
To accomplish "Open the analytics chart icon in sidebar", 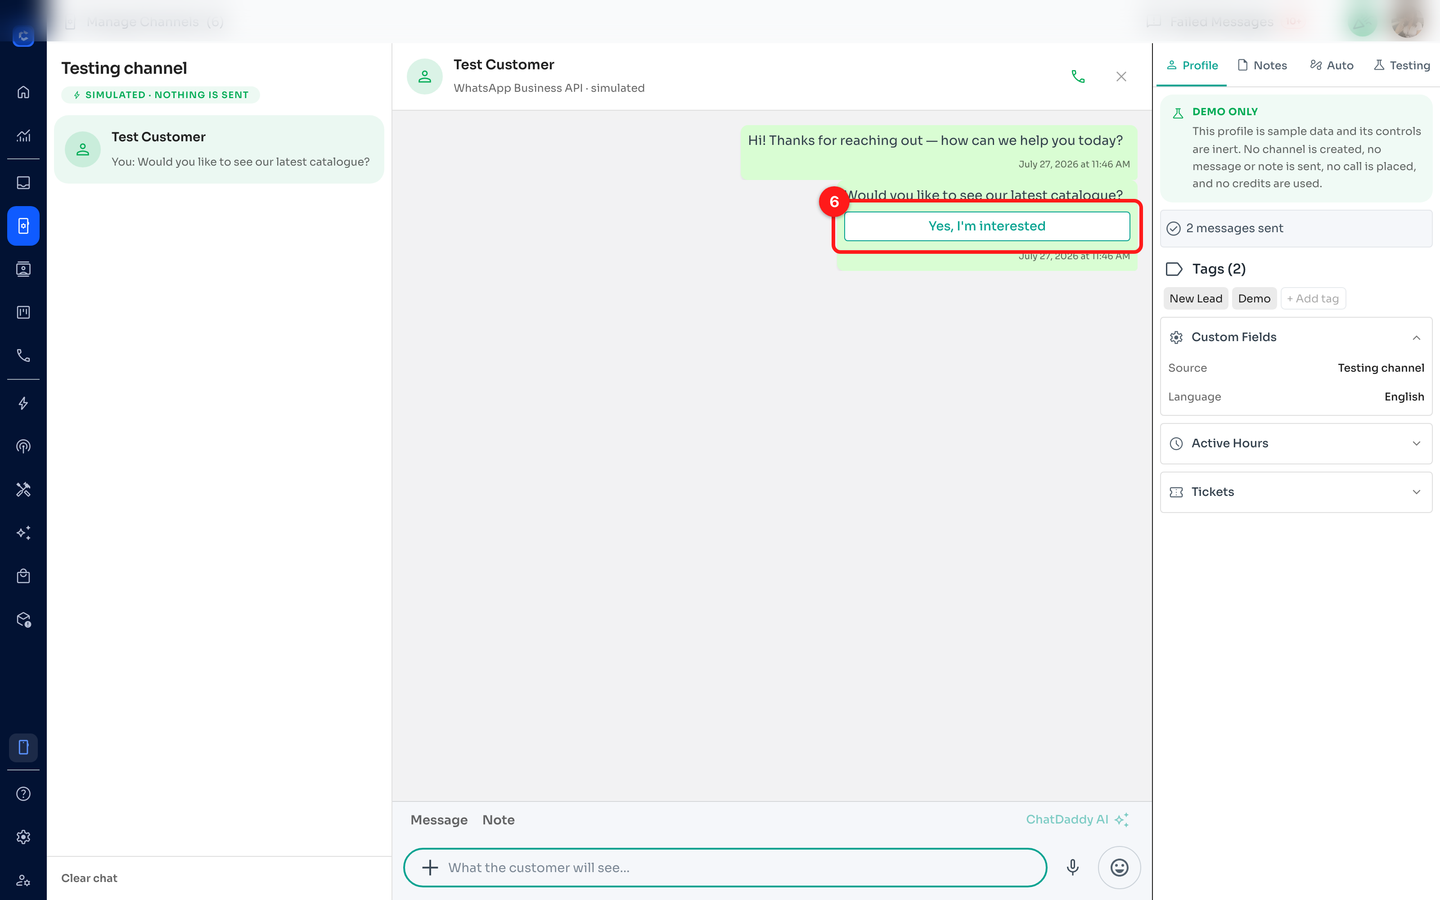I will (23, 136).
